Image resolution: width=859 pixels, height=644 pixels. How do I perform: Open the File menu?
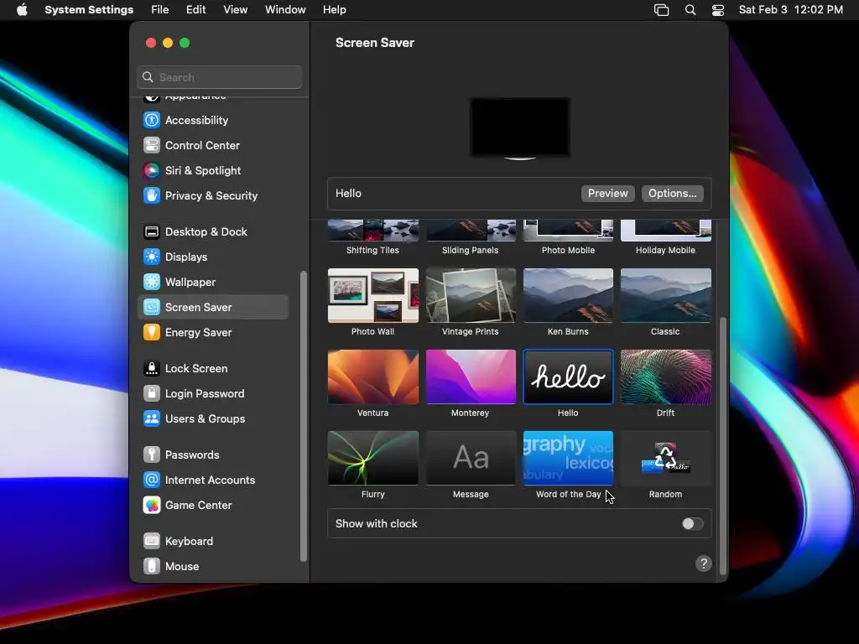coord(160,10)
